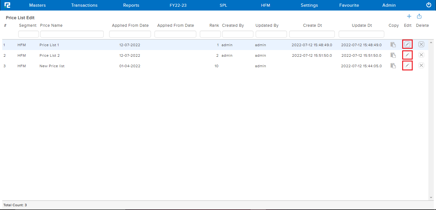This screenshot has height=210, width=436.
Task: Add a new price list with plus icon
Action: coord(409,17)
